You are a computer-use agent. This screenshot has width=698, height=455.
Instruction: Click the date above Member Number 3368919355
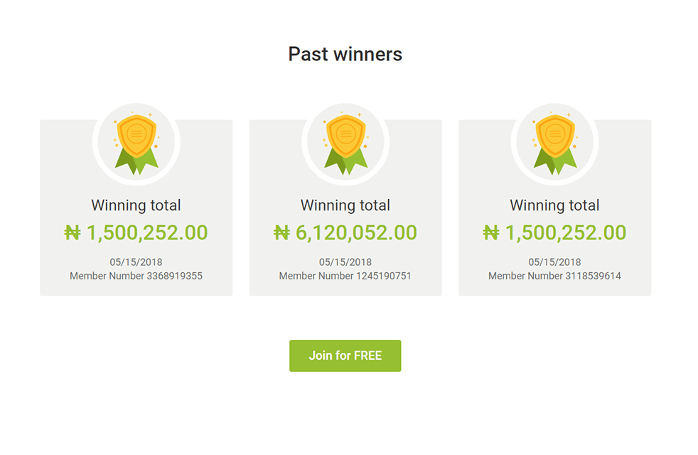click(136, 262)
